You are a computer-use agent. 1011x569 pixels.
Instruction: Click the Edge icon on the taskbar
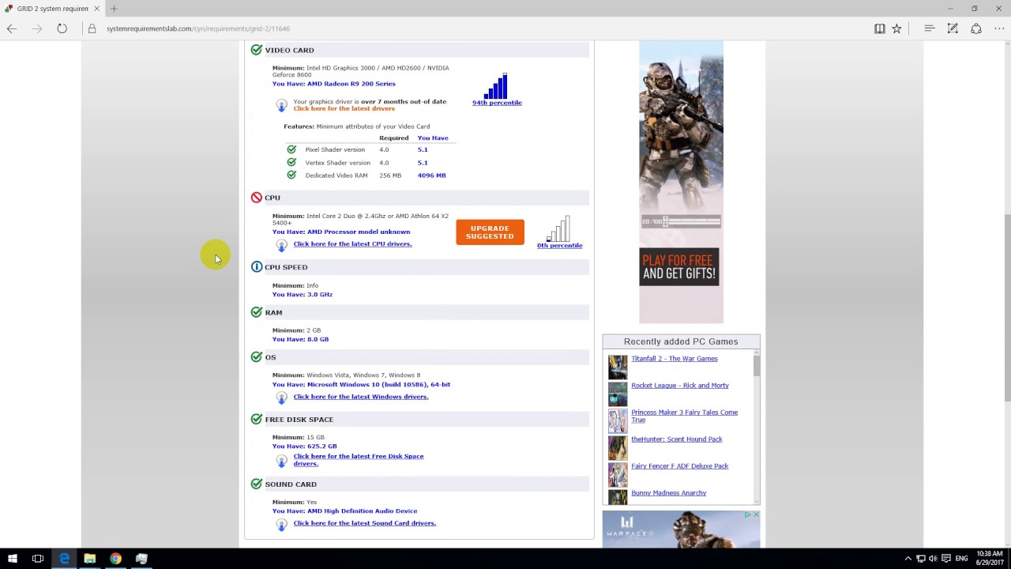[x=64, y=558]
